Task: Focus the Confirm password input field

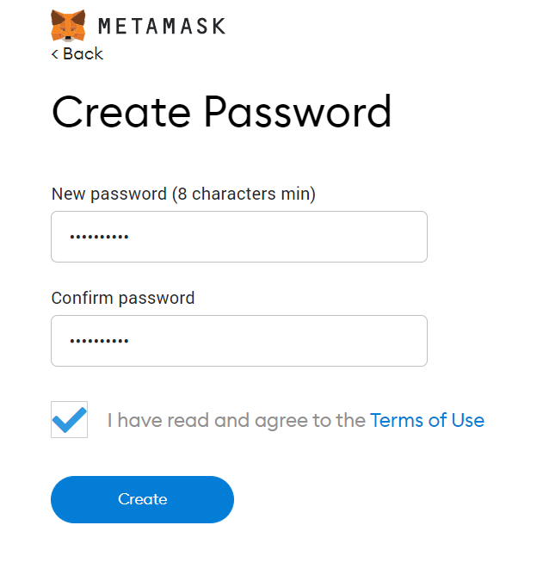Action: [x=238, y=341]
